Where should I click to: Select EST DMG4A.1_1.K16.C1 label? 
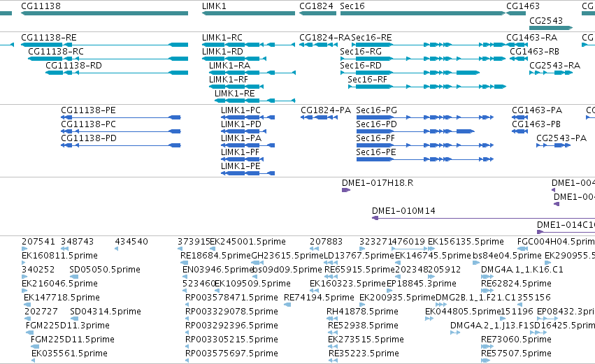click(x=522, y=270)
